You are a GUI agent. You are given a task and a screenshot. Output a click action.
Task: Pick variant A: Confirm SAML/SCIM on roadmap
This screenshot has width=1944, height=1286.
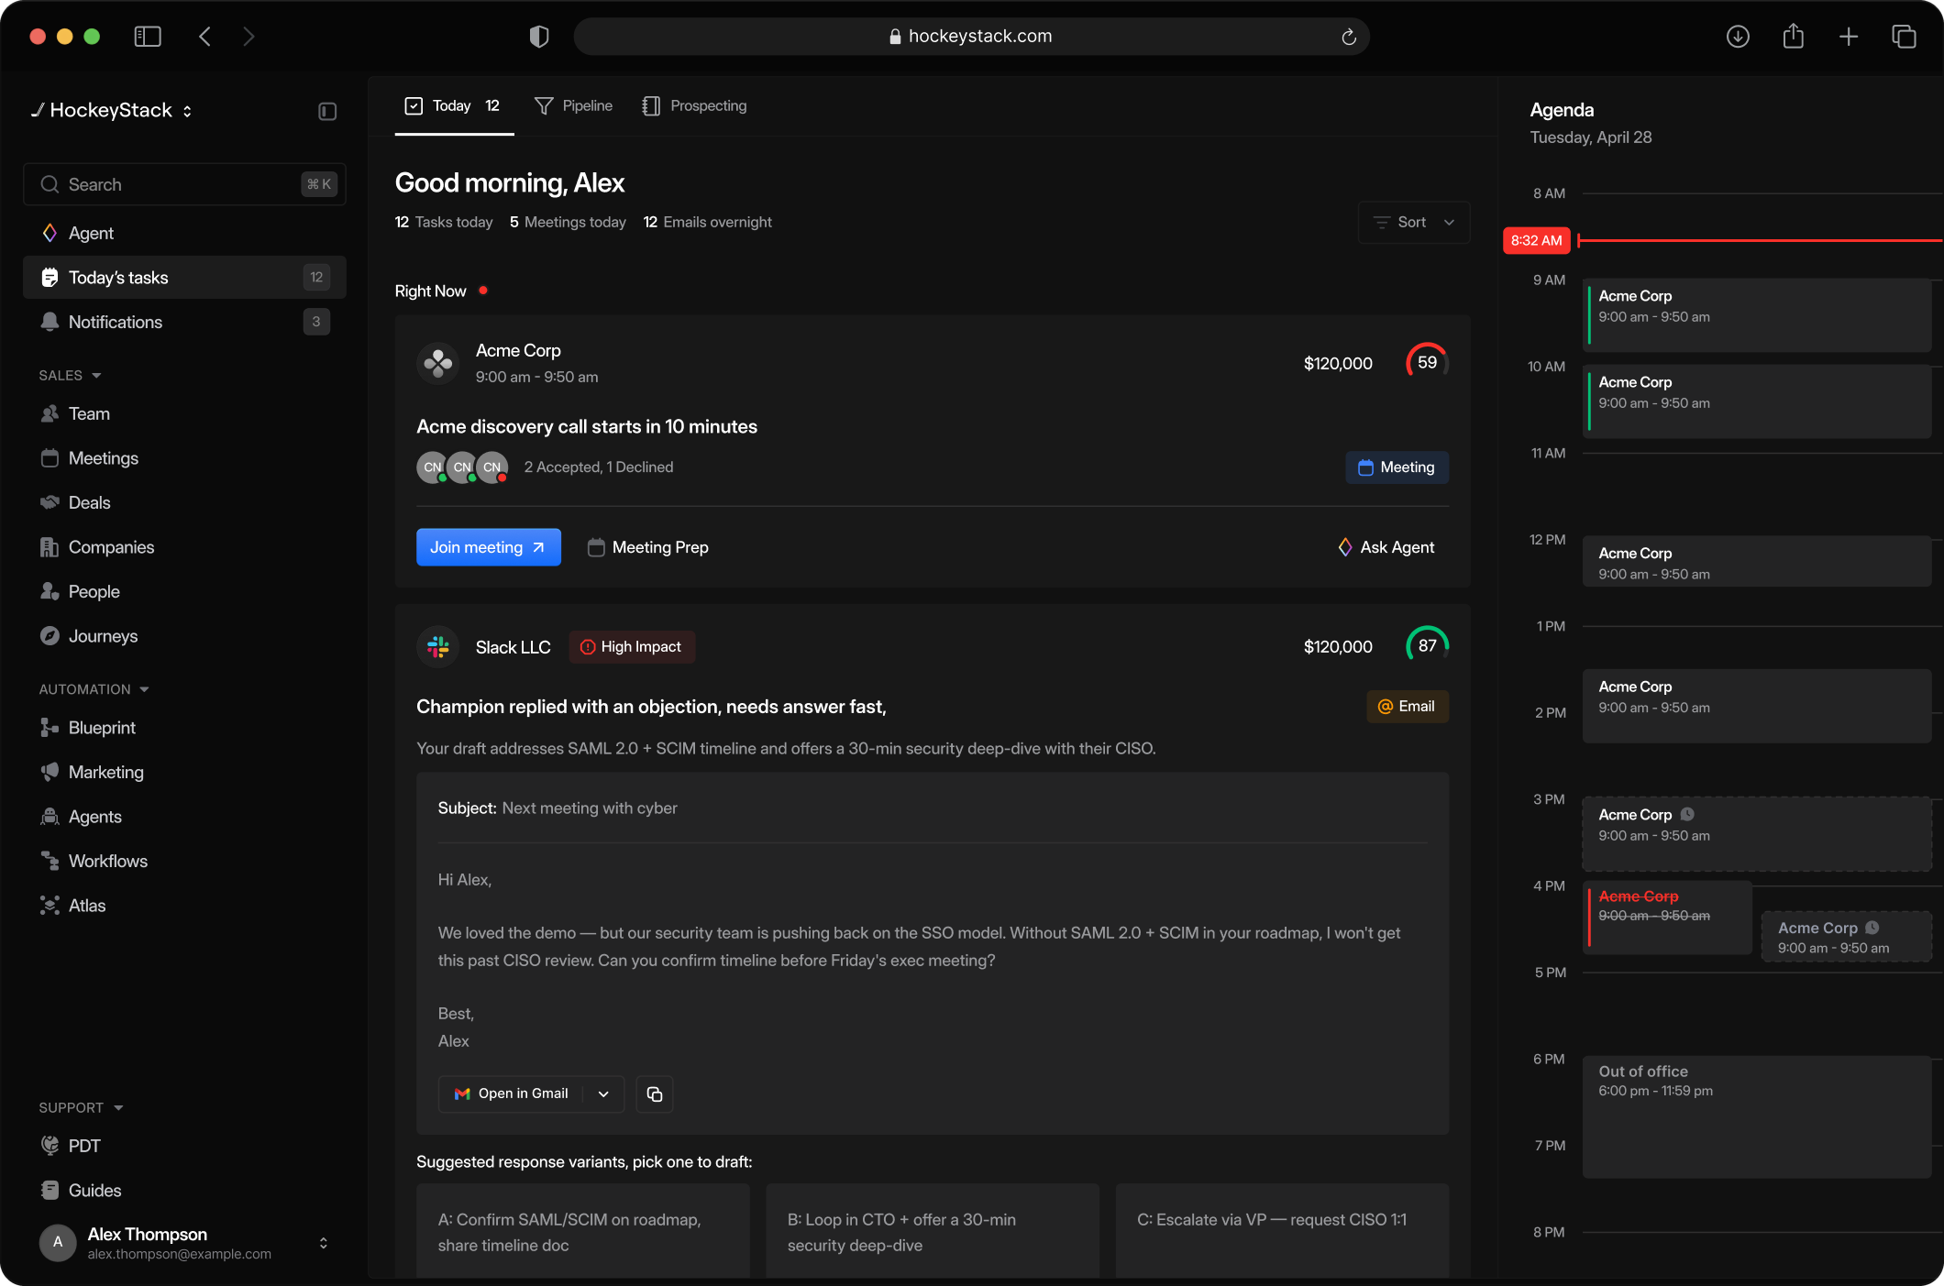click(x=583, y=1231)
